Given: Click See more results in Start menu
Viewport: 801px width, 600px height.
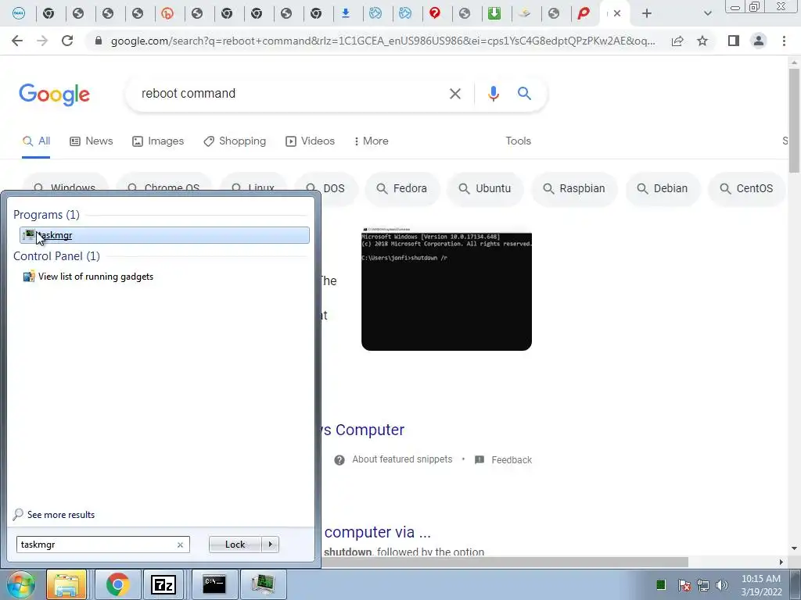Looking at the screenshot, I should coord(61,515).
